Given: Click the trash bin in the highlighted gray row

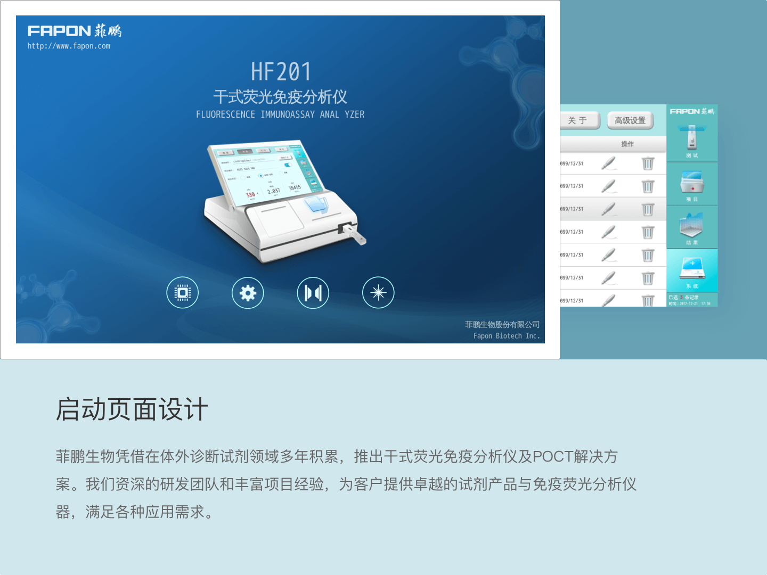Looking at the screenshot, I should 648,209.
